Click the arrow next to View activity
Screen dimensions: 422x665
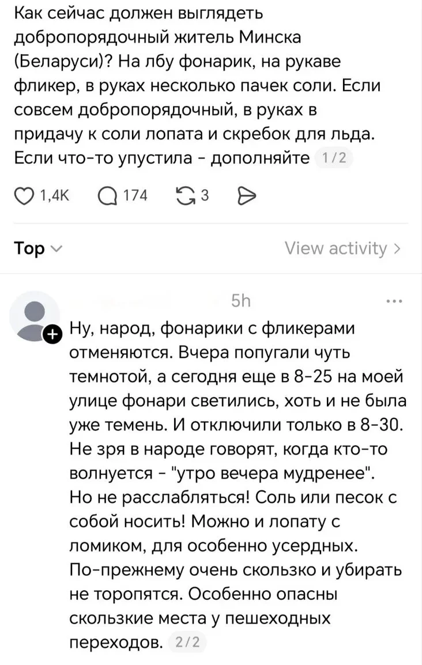(x=397, y=248)
